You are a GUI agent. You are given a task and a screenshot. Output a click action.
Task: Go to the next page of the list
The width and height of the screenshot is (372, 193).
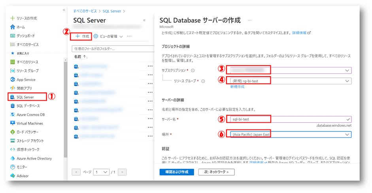(122, 172)
